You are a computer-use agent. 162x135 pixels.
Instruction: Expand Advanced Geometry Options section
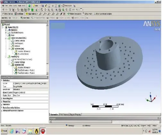[x=2, y=111]
